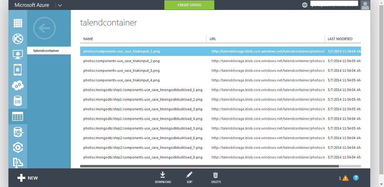Select blob step2 tmongodbbulkload_6.png

(143, 138)
